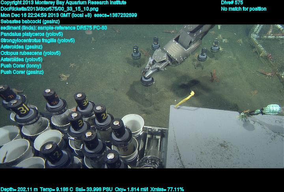
Task: Click the yellow rope on the seafloor
Action: (x=185, y=99)
